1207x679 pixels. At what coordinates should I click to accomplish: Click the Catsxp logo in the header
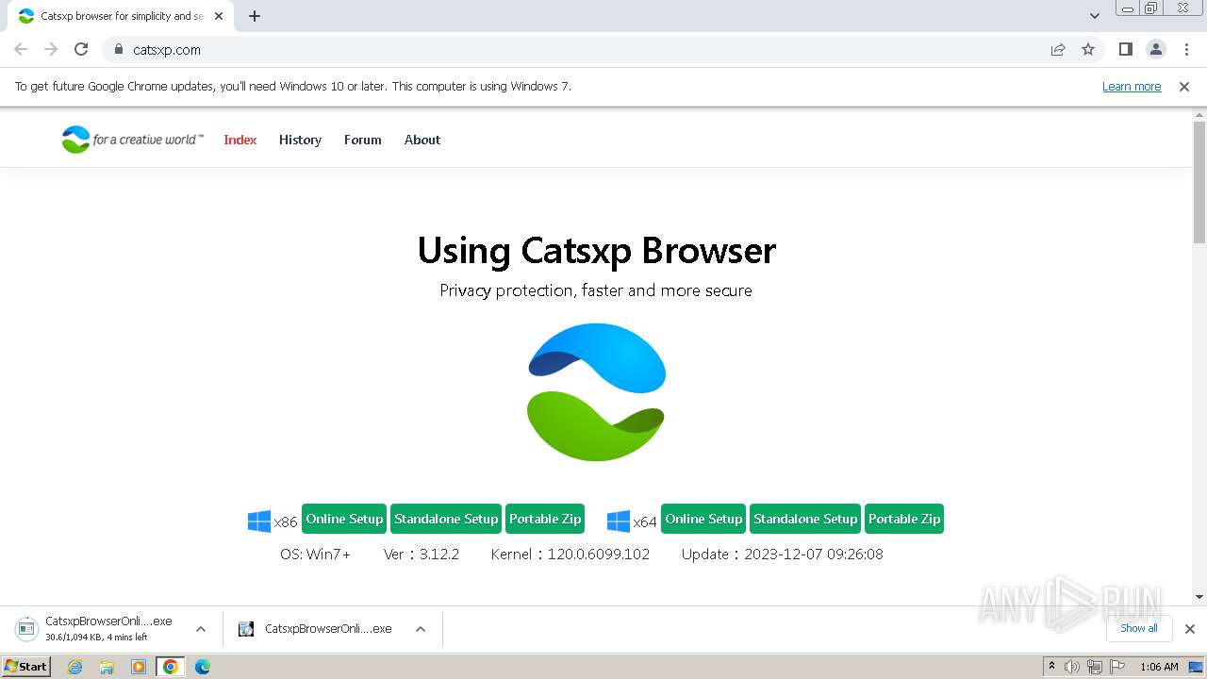[x=132, y=140]
